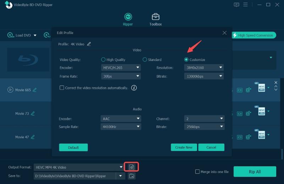Enable correct the video resolution automatically
This screenshot has width=284, height=184.
(x=62, y=88)
